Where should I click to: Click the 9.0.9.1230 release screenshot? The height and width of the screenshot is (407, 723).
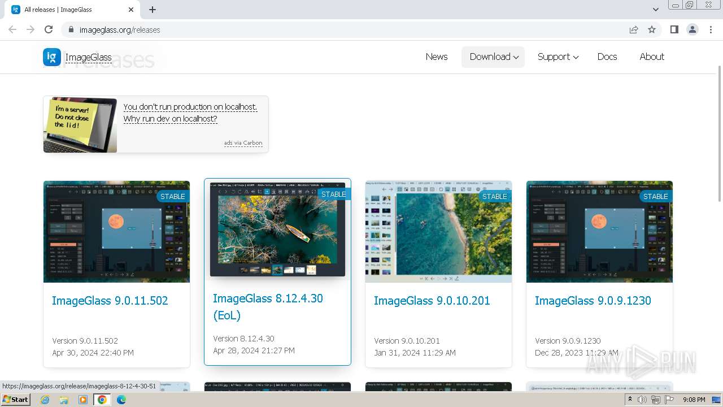tap(599, 232)
